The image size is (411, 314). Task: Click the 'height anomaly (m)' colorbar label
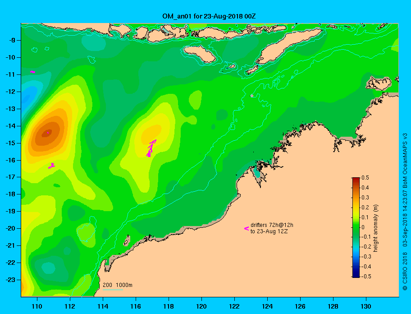coord(375,228)
